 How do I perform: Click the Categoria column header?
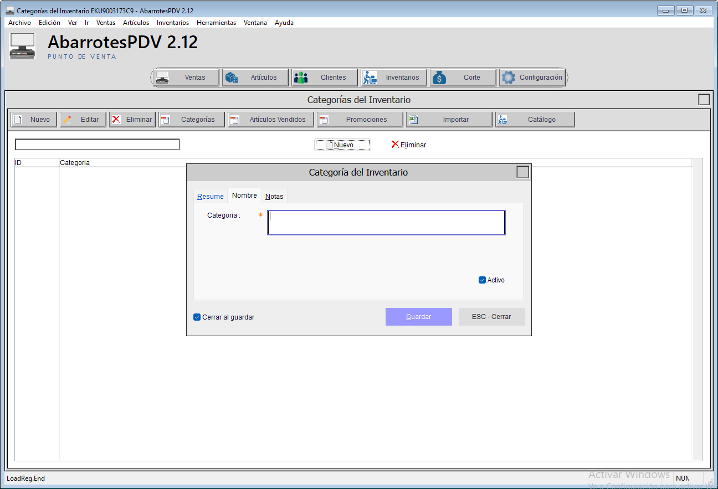point(75,163)
